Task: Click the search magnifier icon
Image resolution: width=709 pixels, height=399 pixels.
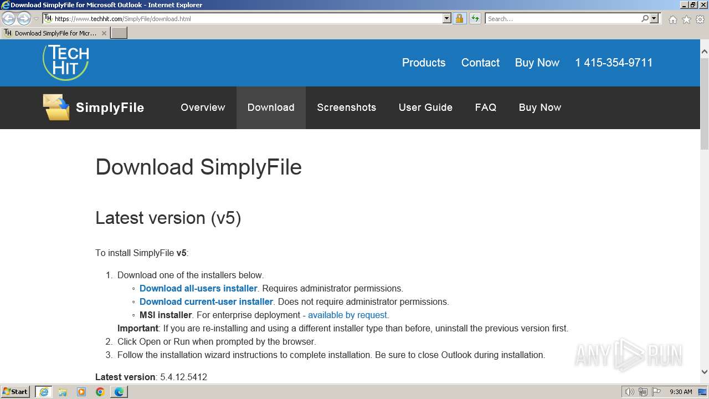Action: point(645,18)
